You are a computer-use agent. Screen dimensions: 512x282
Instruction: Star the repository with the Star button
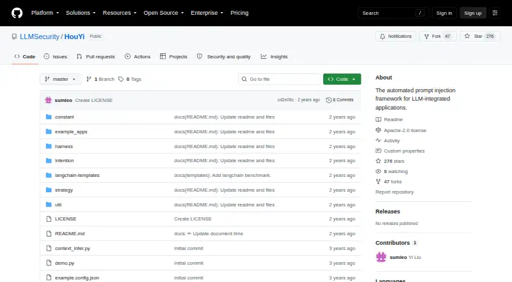(x=479, y=37)
